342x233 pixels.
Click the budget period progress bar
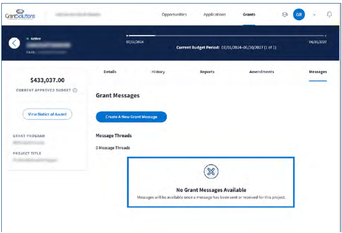click(x=226, y=35)
